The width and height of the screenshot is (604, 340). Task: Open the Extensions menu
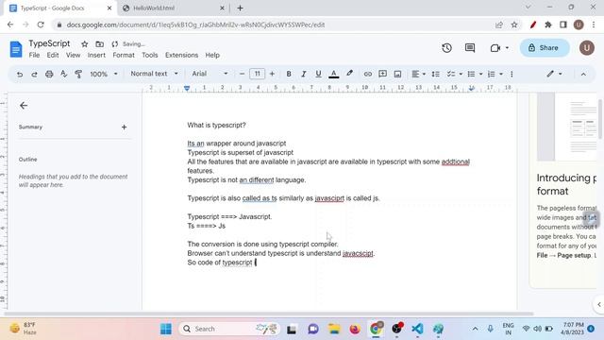point(181,55)
